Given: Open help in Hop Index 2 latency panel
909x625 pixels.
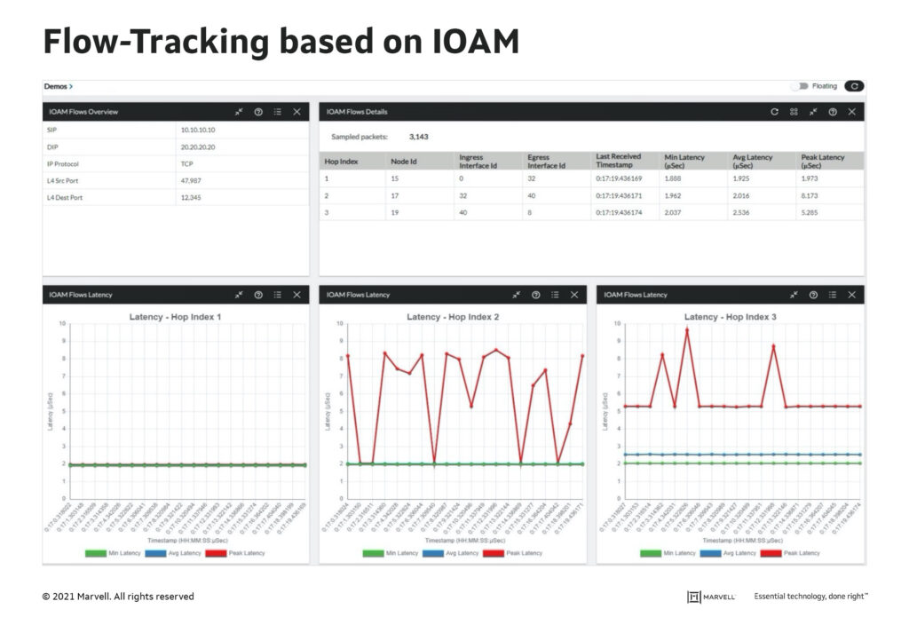Looking at the screenshot, I should point(536,295).
